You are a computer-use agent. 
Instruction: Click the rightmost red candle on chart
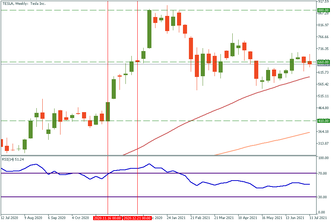pyautogui.click(x=310, y=62)
